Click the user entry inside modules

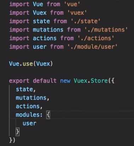(29, 123)
